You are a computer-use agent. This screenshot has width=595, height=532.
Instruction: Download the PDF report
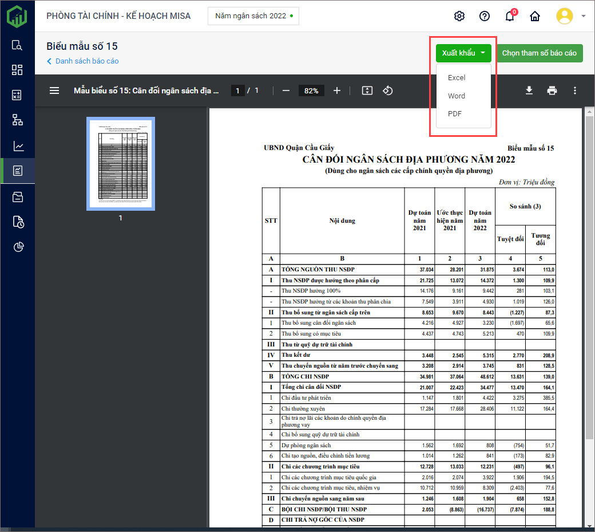(x=529, y=90)
